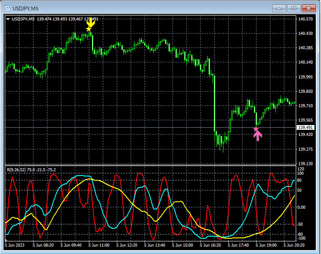Image resolution: width=321 pixels, height=254 pixels.
Task: Select the current price label 139.491
Action: coord(305,128)
